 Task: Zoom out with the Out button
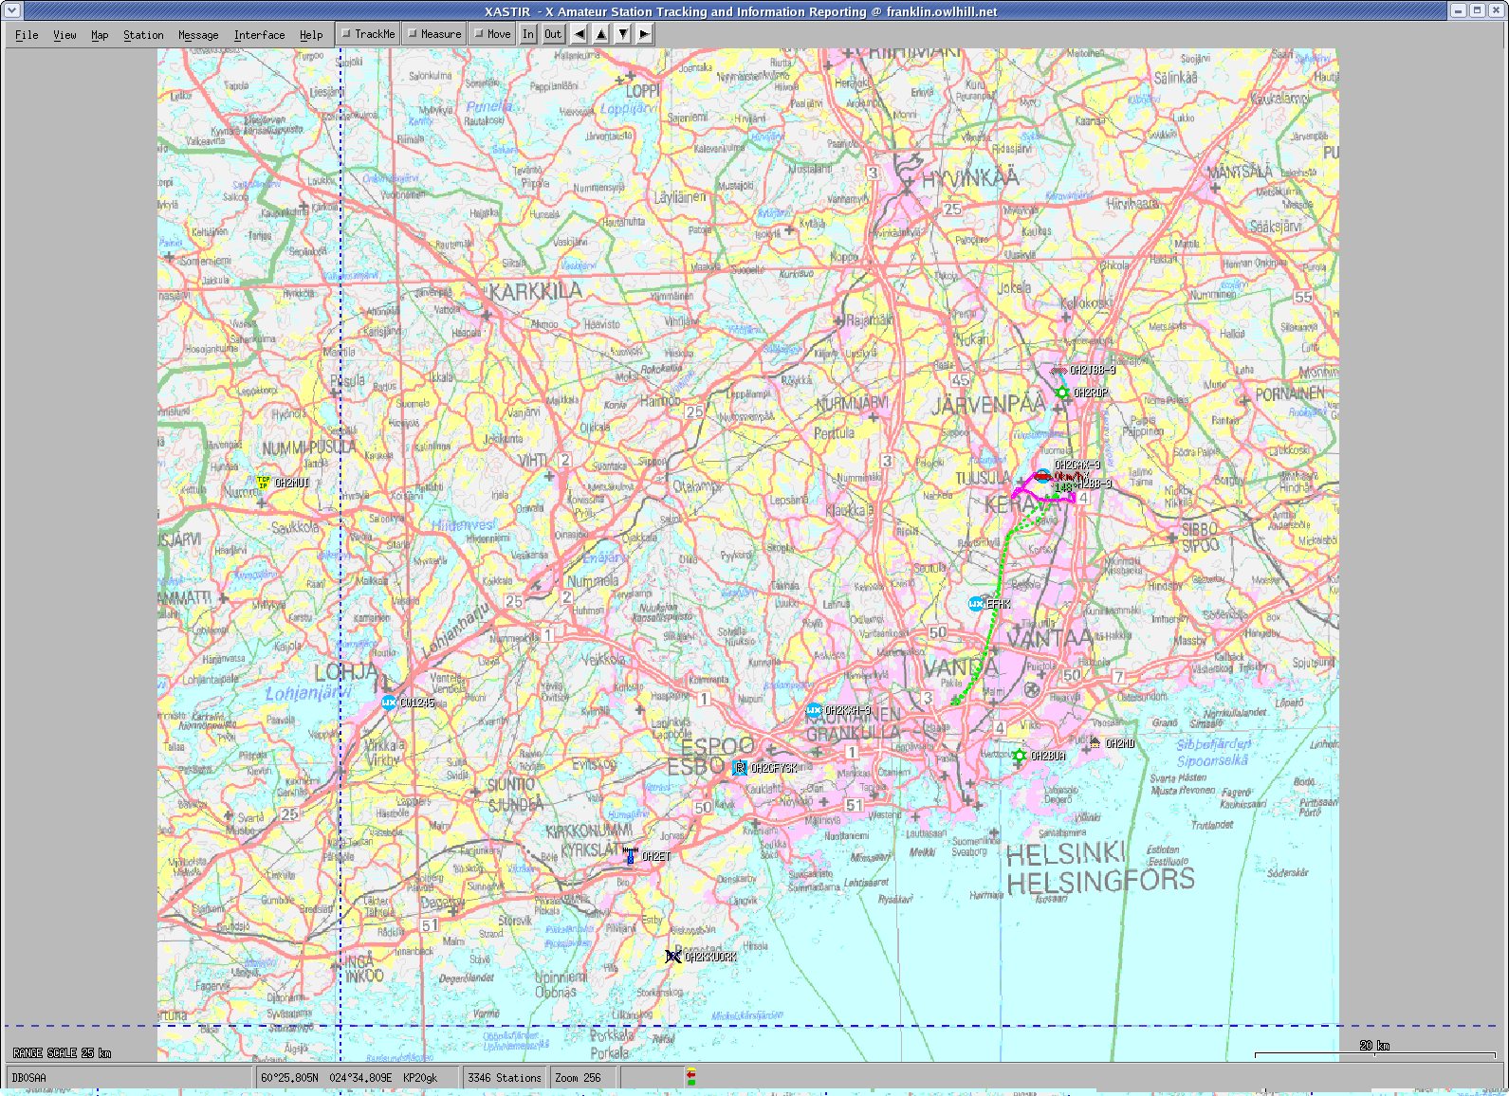coord(553,34)
